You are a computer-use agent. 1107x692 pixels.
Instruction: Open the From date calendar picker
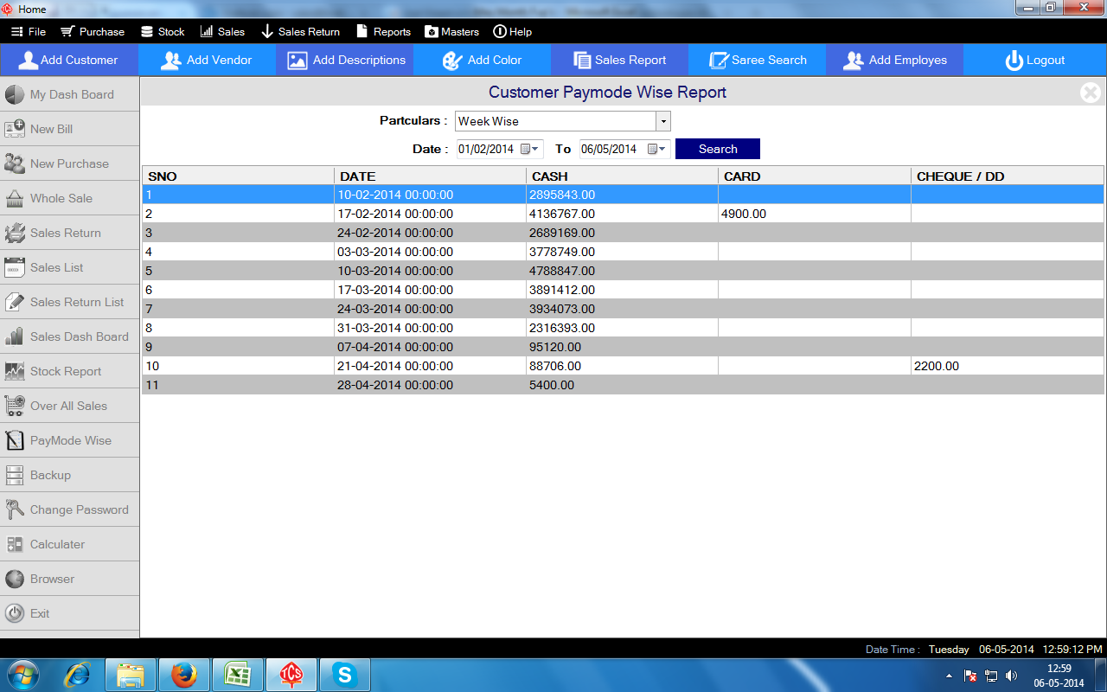click(x=529, y=149)
